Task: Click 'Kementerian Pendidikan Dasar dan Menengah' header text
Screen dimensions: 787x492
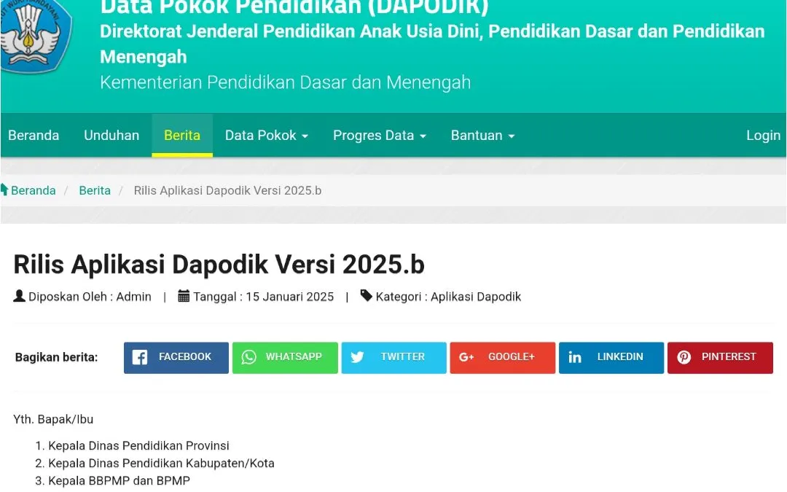Action: click(x=285, y=82)
